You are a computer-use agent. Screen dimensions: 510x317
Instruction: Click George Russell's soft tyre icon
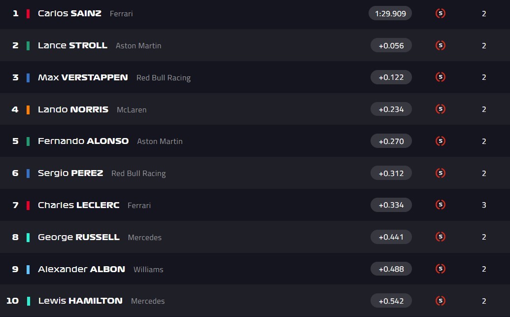click(x=441, y=237)
